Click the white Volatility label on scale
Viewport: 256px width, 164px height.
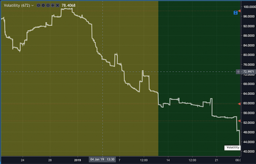pos(233,148)
